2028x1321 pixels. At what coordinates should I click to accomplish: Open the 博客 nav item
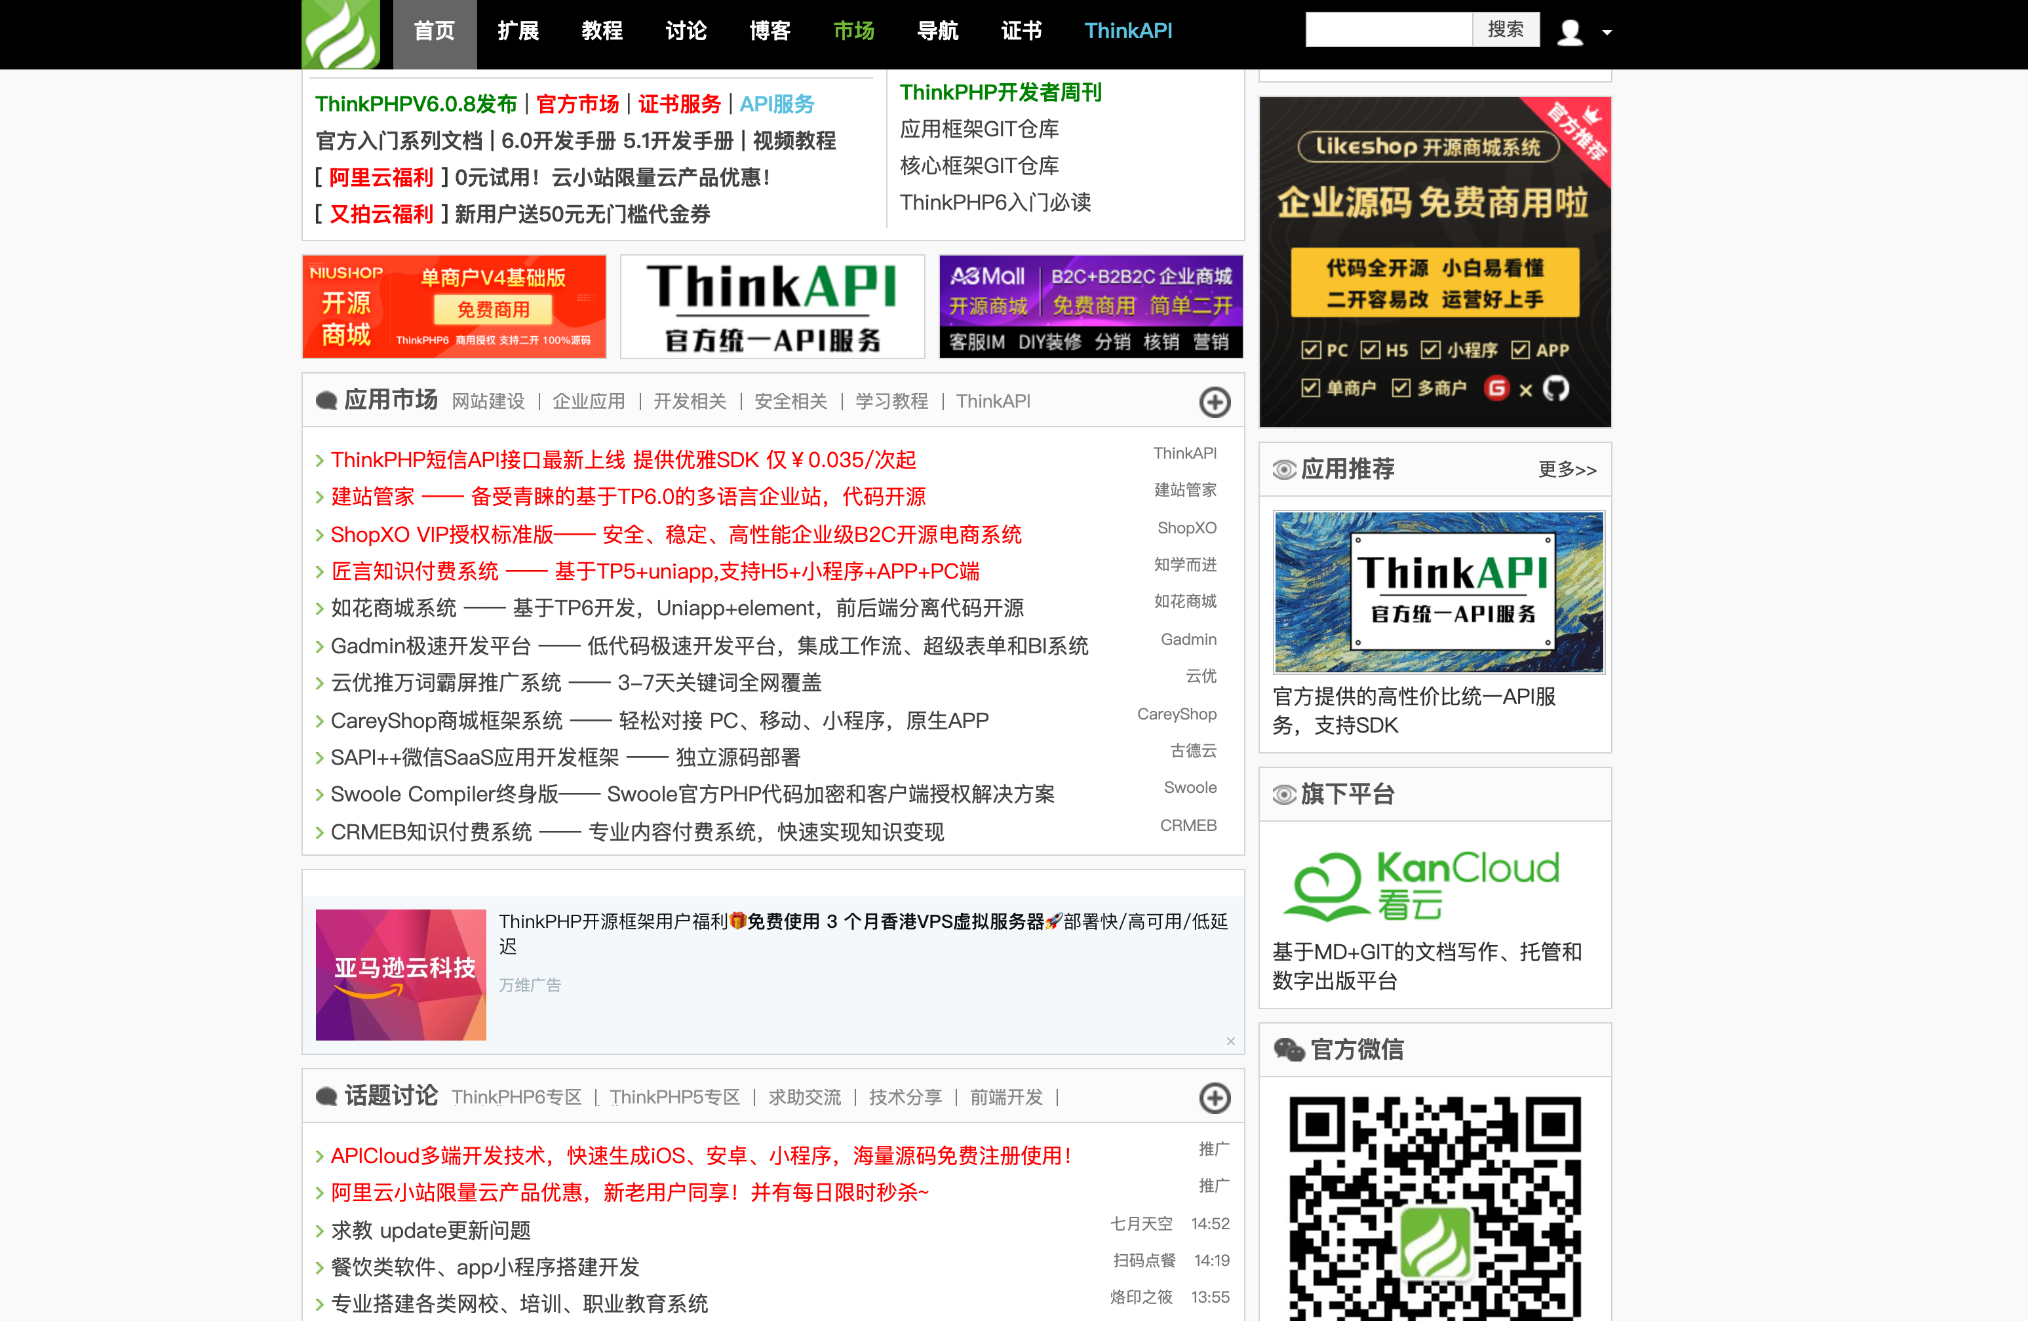770,31
